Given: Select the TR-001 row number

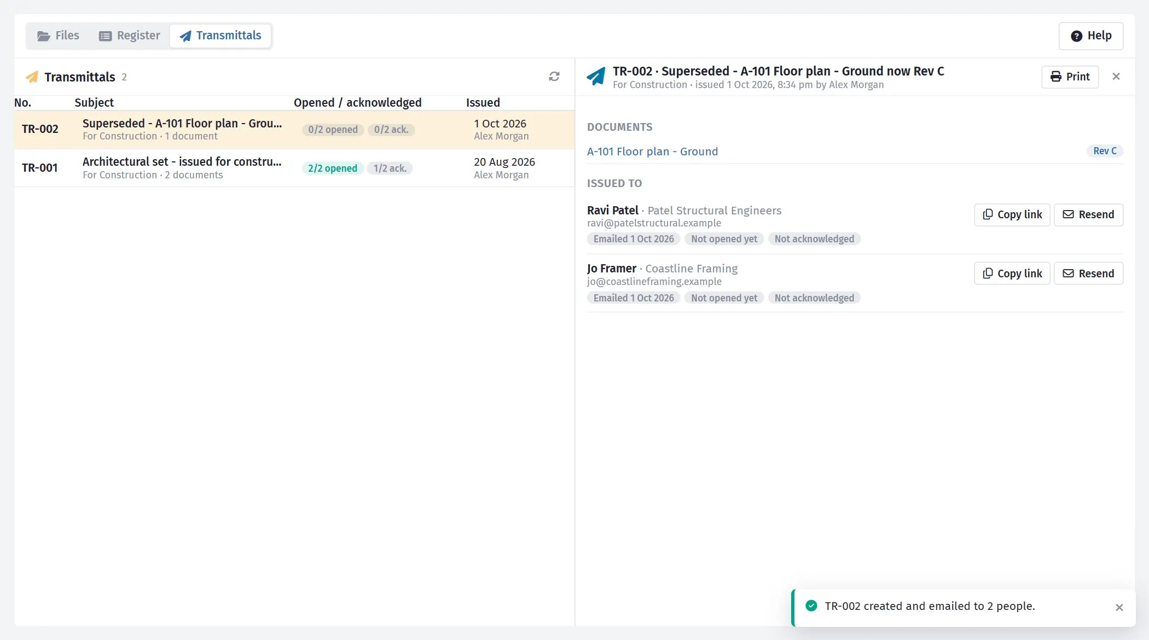Looking at the screenshot, I should (39, 168).
